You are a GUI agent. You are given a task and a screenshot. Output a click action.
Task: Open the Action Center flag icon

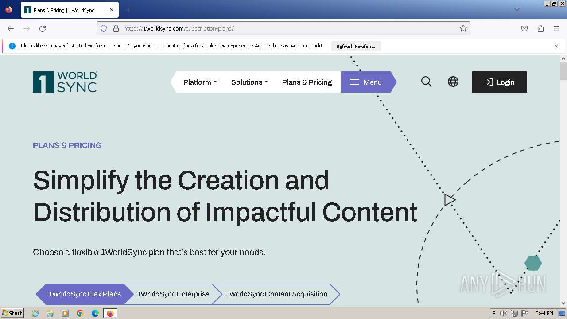coord(525,313)
